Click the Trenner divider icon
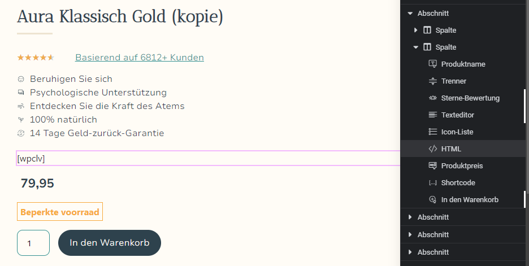Screen dimensions: 529x266 coord(433,81)
